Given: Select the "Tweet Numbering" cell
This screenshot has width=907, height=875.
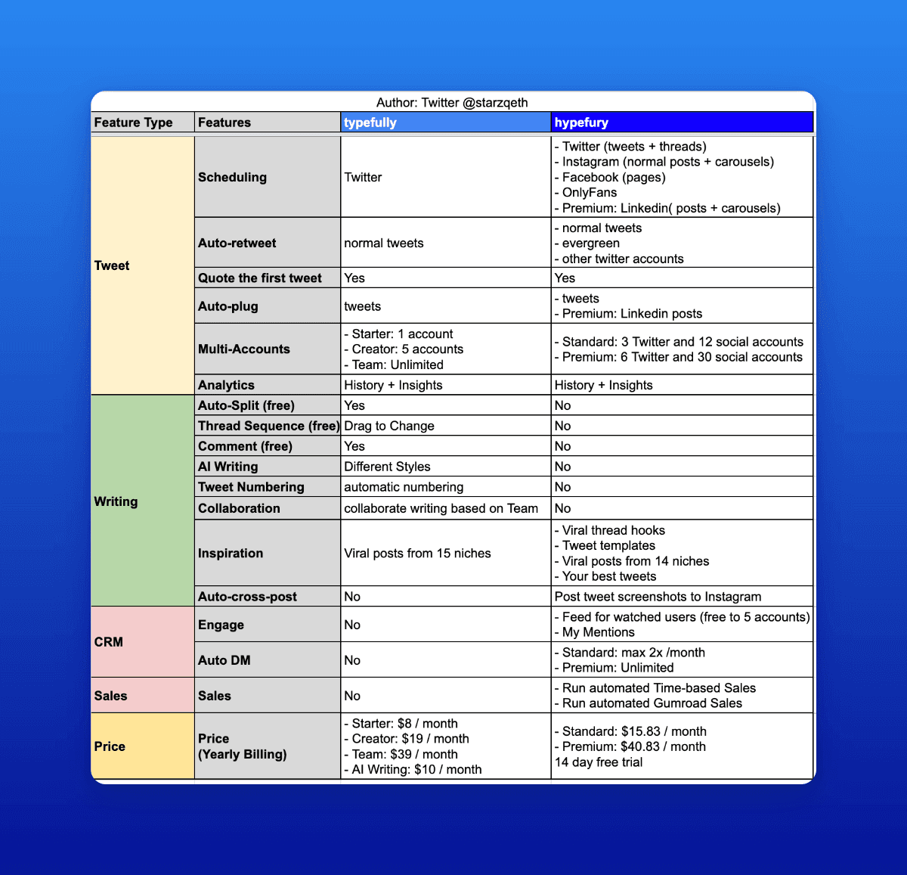Looking at the screenshot, I should 268,487.
